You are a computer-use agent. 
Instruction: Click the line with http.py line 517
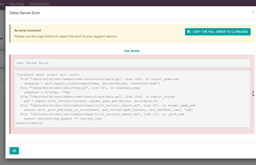click(x=80, y=88)
